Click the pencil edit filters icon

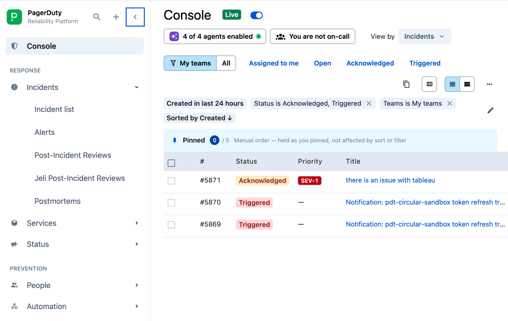point(490,111)
